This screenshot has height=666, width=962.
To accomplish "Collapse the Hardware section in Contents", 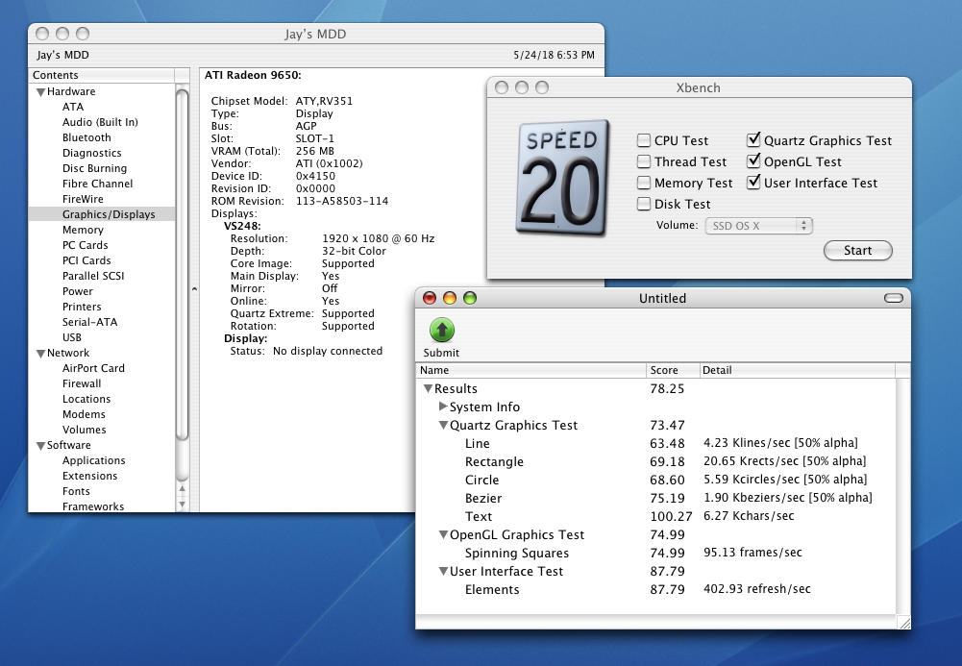I will 41,92.
